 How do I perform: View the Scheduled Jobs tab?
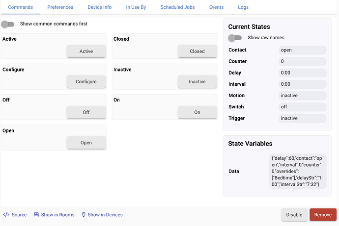178,7
